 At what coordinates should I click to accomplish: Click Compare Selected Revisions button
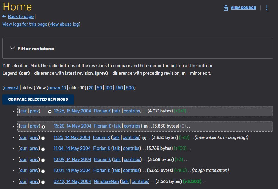click(x=38, y=99)
